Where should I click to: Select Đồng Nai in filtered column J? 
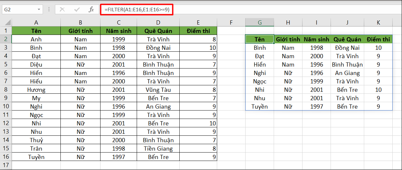tap(347, 48)
